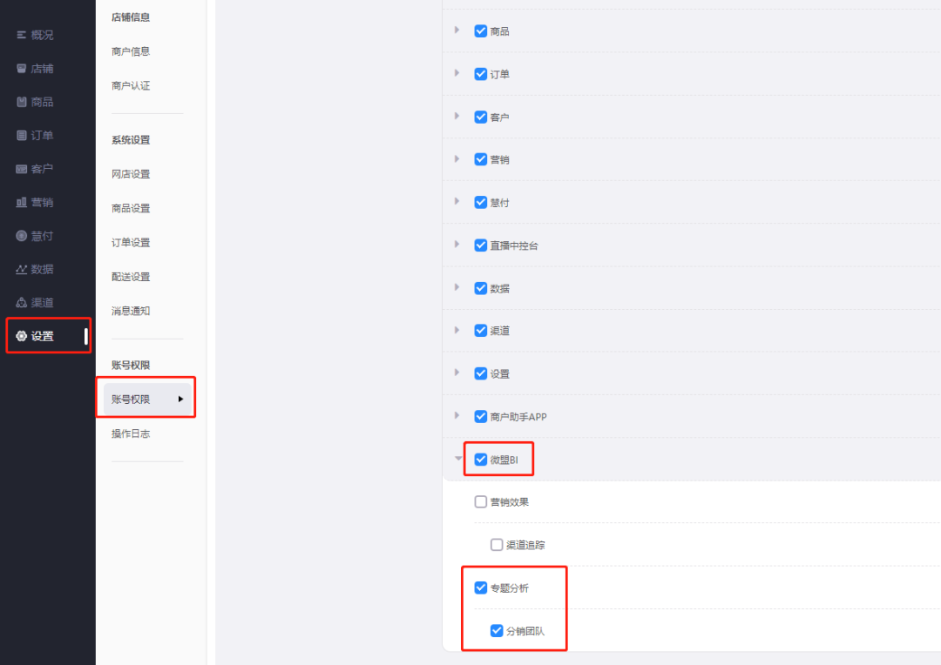Uncheck the 商品 permission checkbox
The width and height of the screenshot is (941, 665).
481,31
